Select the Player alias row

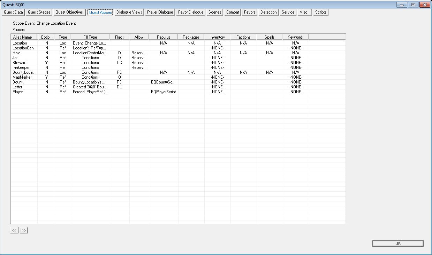pyautogui.click(x=178, y=92)
